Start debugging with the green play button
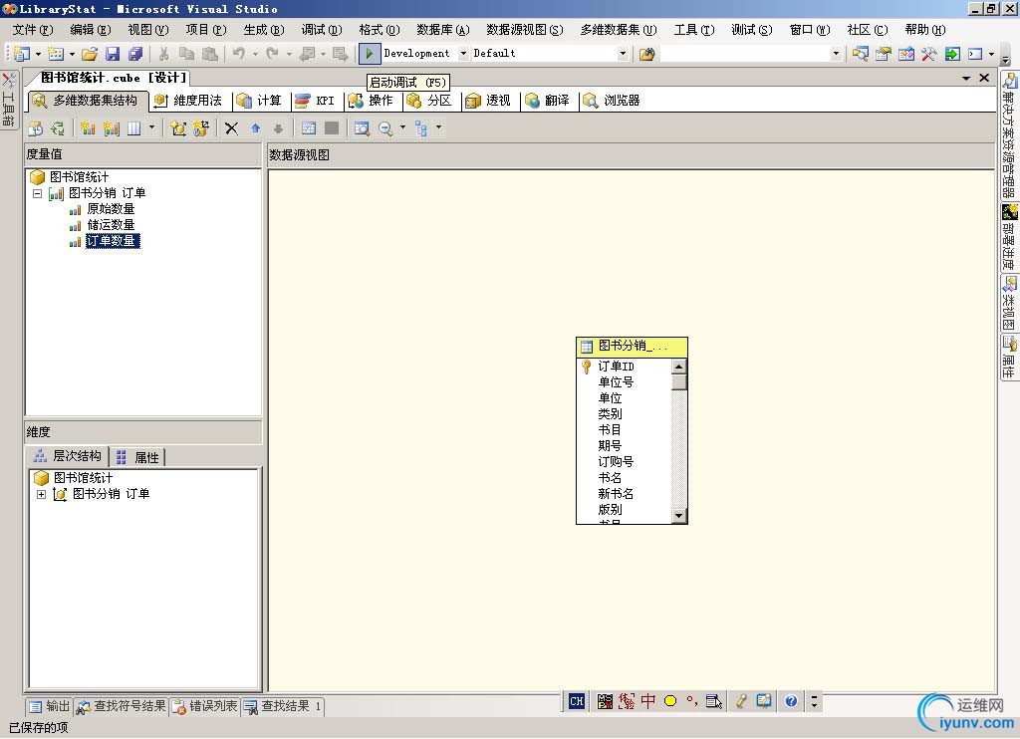This screenshot has height=739, width=1020. coord(369,54)
